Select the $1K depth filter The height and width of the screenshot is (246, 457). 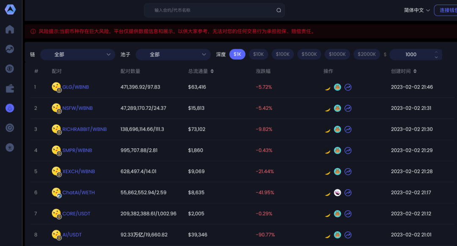[237, 54]
